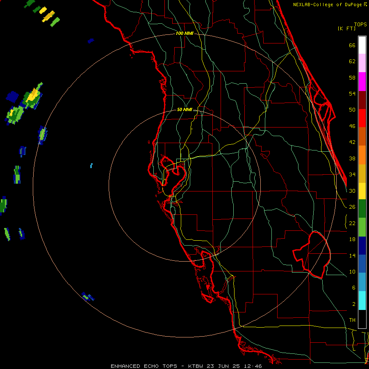Click the lone light-blue echo west of Tampa Bay
The width and height of the screenshot is (369, 369).
[x=91, y=166]
